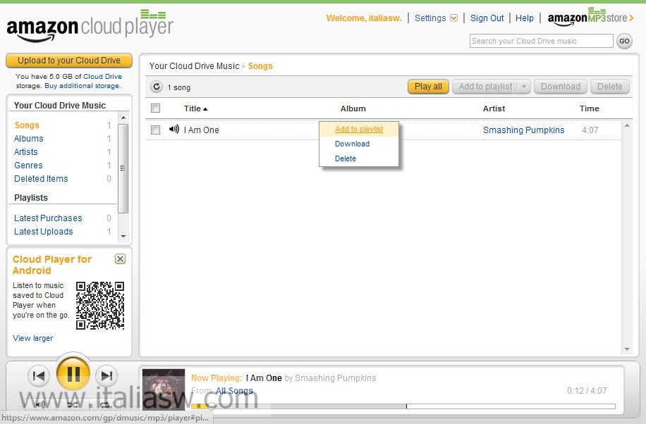This screenshot has width=646, height=424.
Task: Choose Download in the context menu
Action: point(352,144)
